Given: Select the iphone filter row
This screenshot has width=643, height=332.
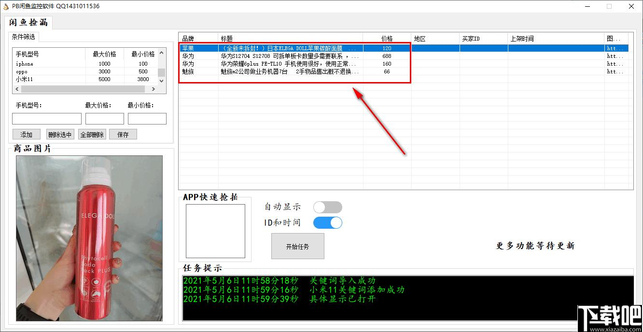Looking at the screenshot, I should pyautogui.click(x=85, y=64).
